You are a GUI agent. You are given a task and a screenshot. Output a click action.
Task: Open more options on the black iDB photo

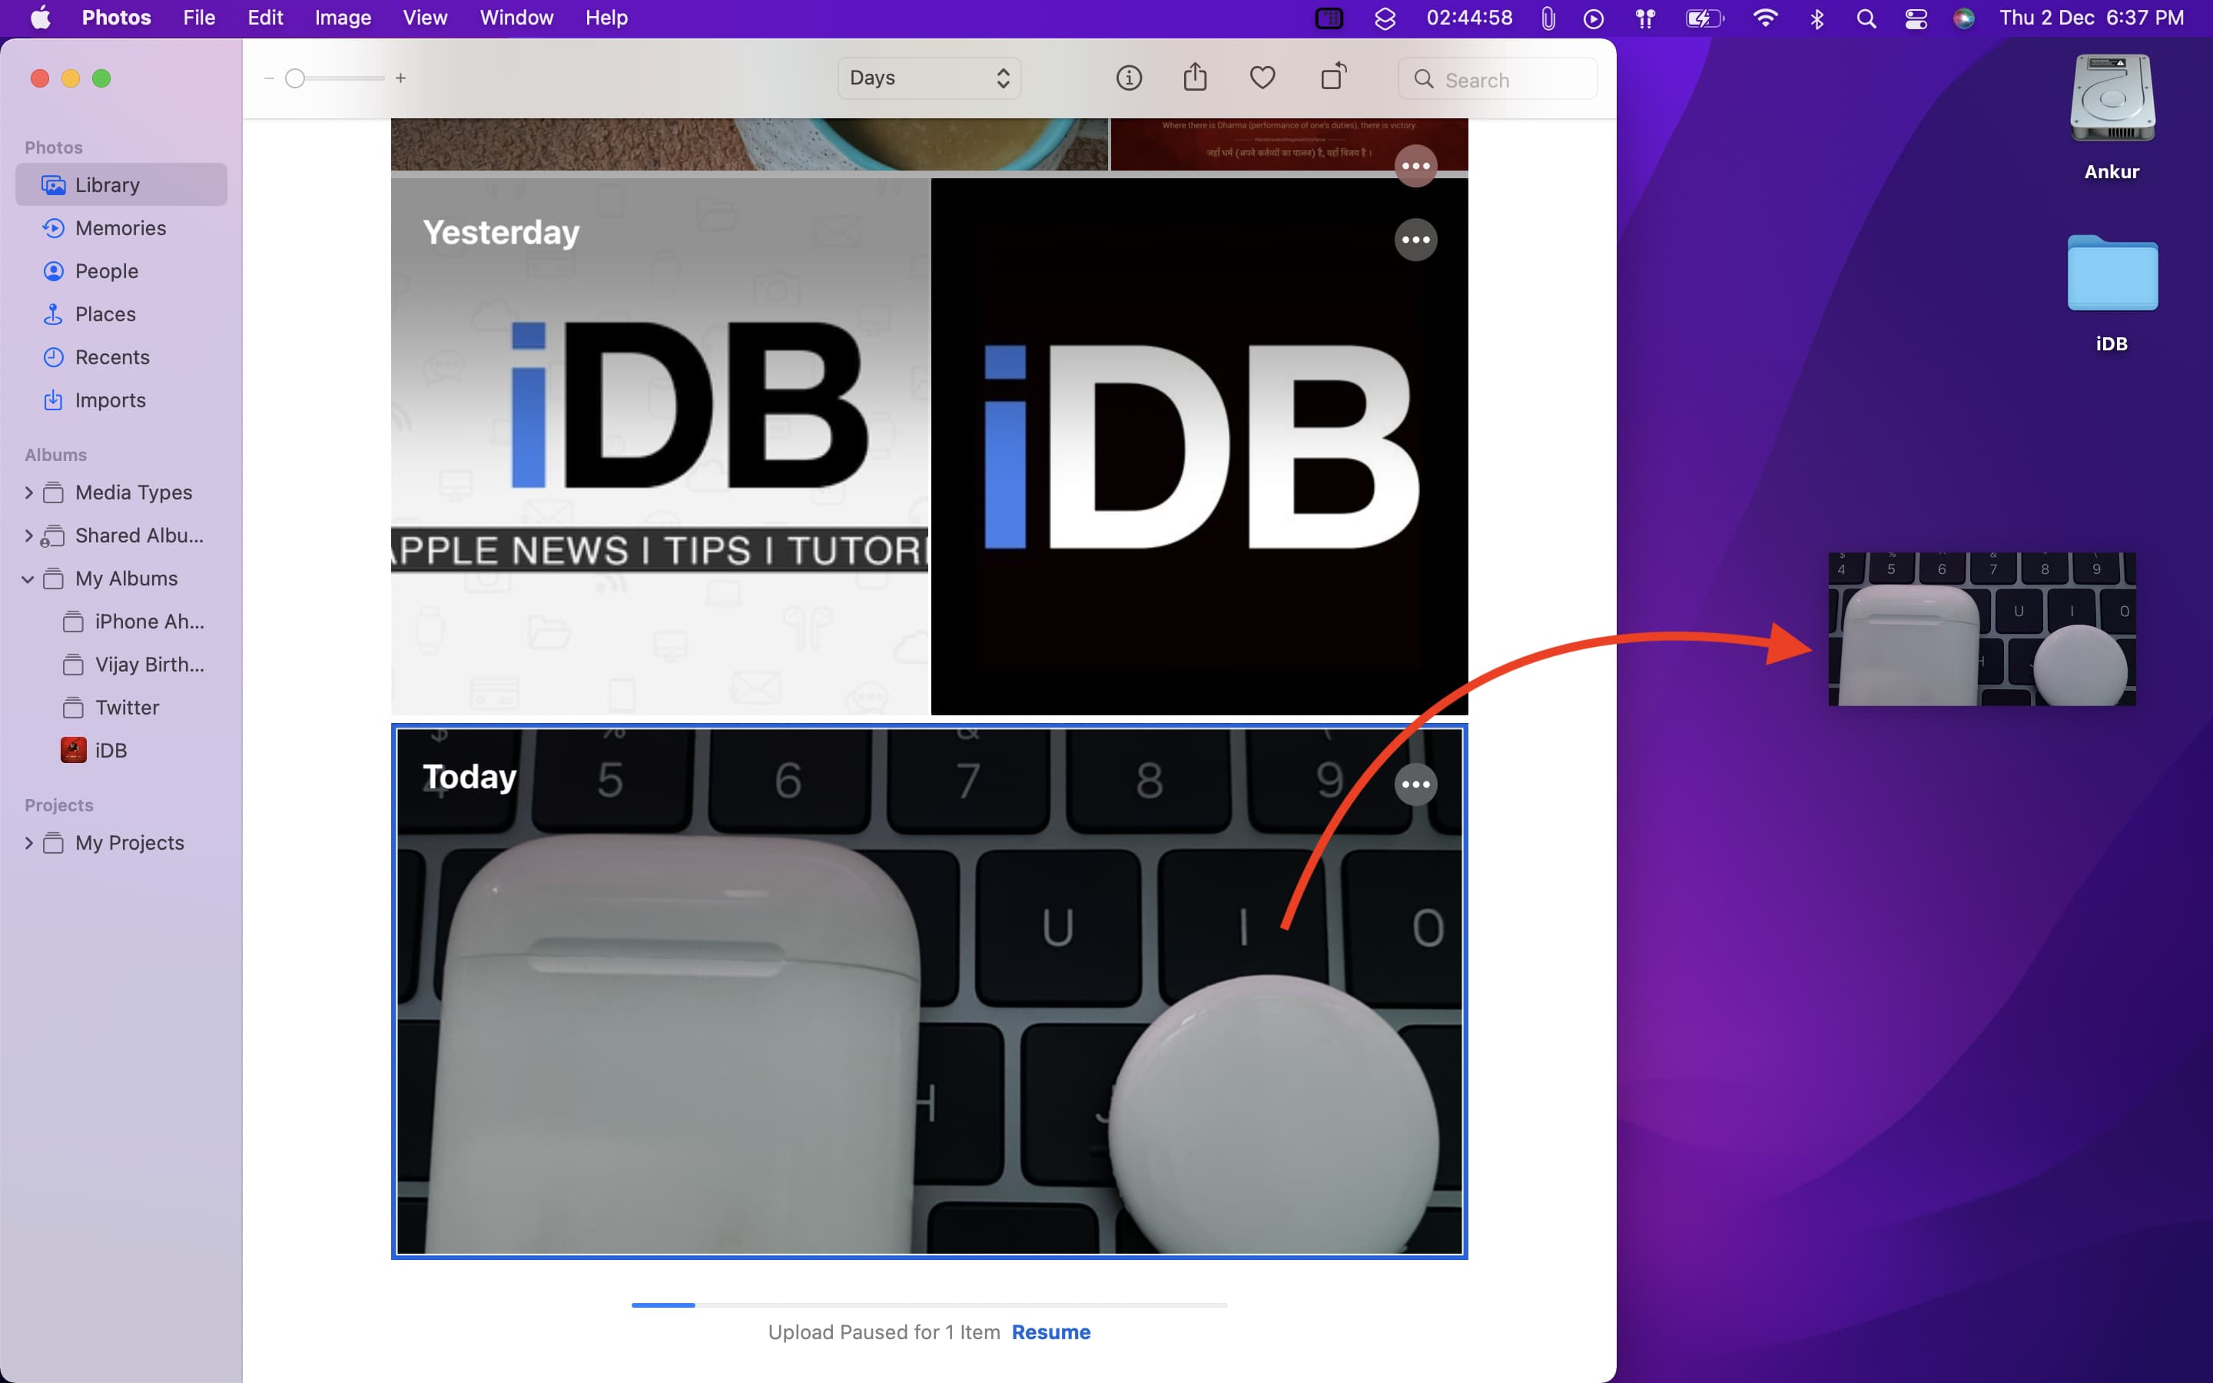tap(1415, 240)
